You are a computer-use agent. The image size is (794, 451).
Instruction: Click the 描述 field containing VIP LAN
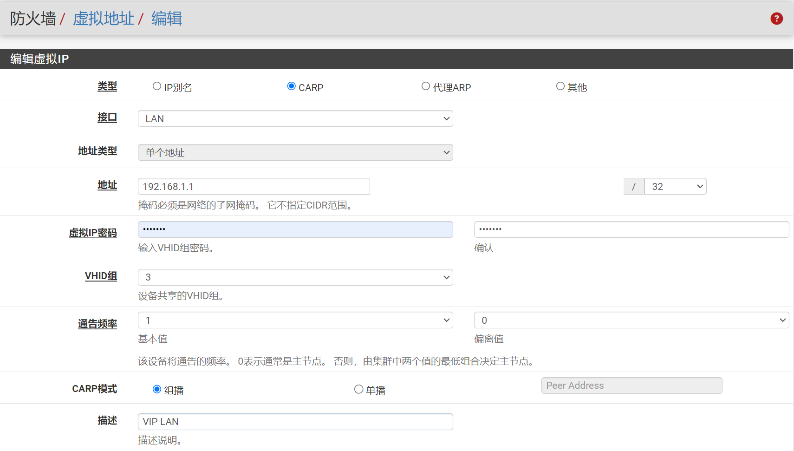295,422
